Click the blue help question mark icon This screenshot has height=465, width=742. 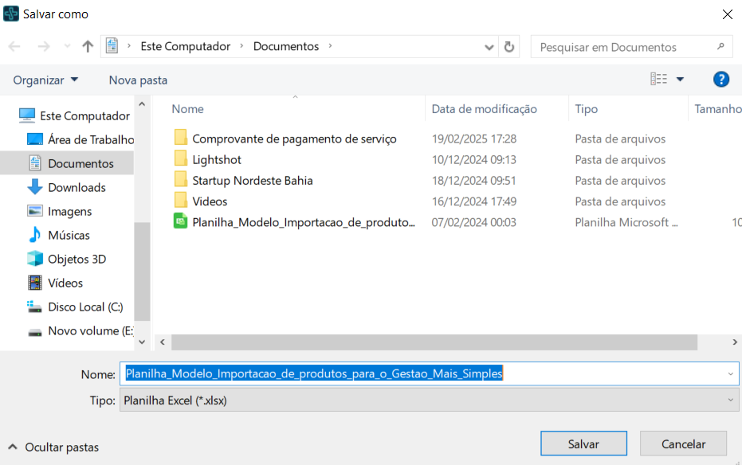[x=720, y=79]
